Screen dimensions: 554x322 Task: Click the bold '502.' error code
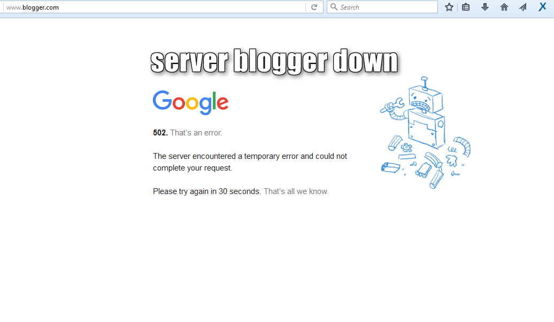[x=160, y=133]
